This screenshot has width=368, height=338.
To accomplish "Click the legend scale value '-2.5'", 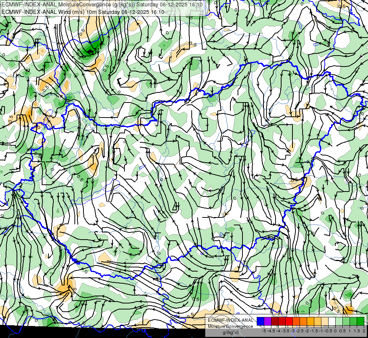I will tap(300, 331).
